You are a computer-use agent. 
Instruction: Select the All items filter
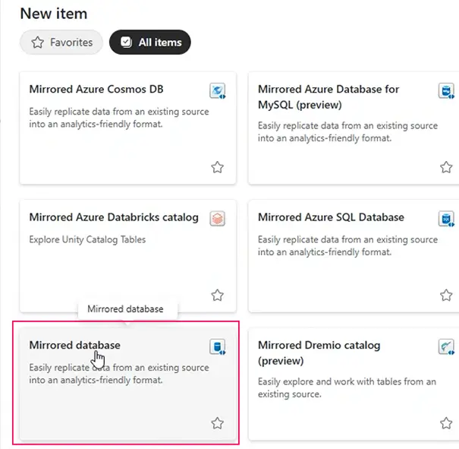coord(150,43)
